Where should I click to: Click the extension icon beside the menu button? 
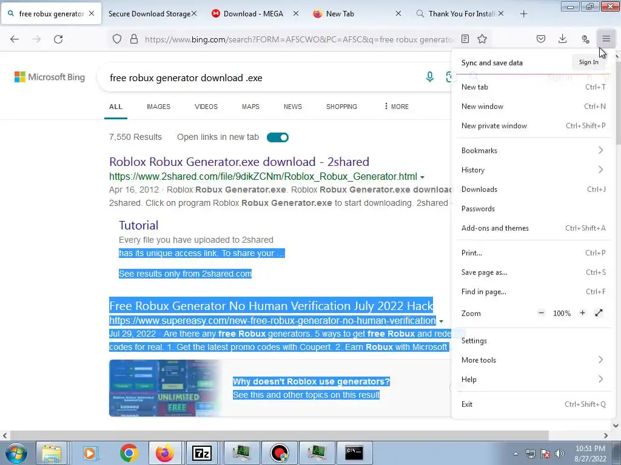point(585,39)
